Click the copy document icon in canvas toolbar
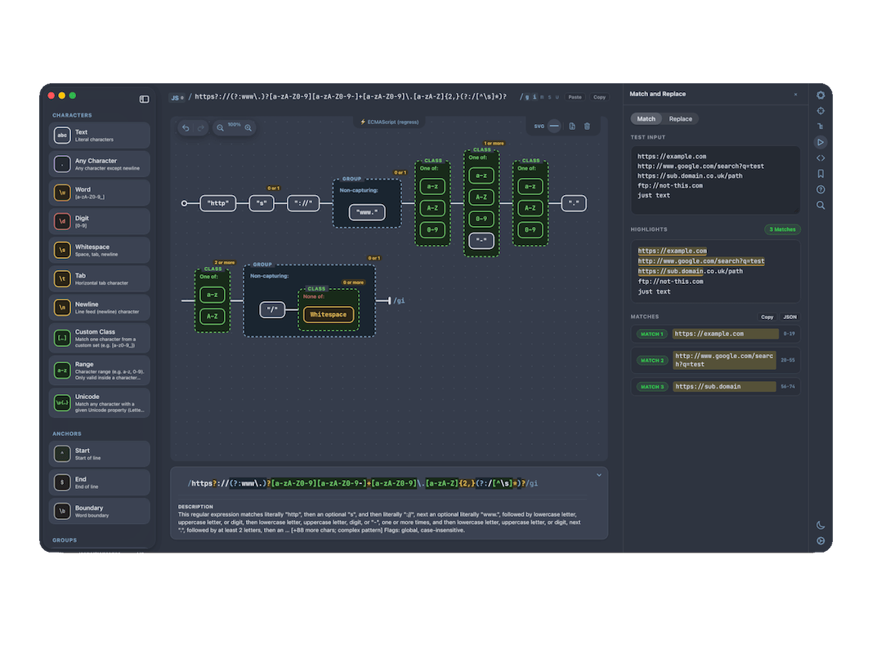This screenshot has width=872, height=653. coord(572,126)
